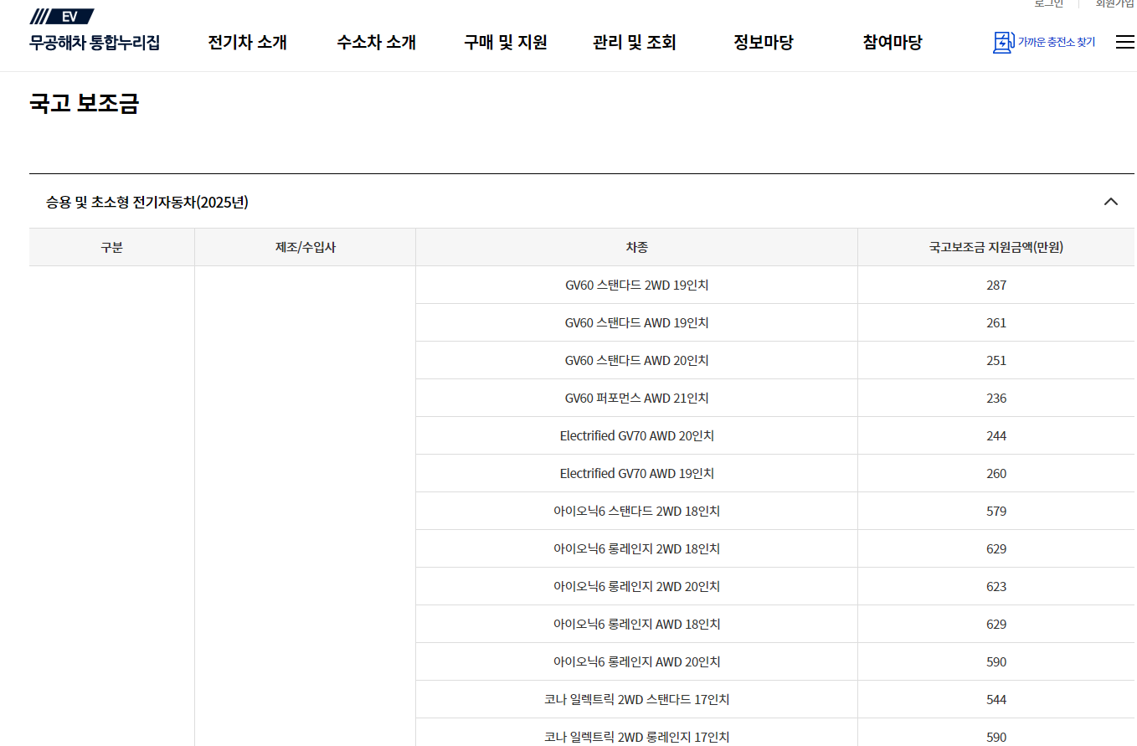
Task: Open the 관리 및 조회 menu
Action: (635, 42)
